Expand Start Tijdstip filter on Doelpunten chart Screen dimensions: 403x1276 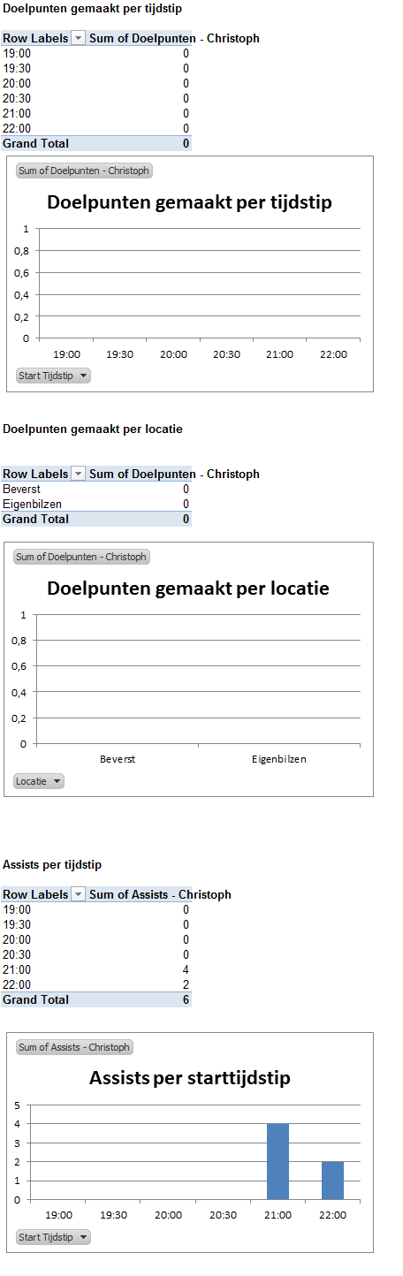(53, 376)
